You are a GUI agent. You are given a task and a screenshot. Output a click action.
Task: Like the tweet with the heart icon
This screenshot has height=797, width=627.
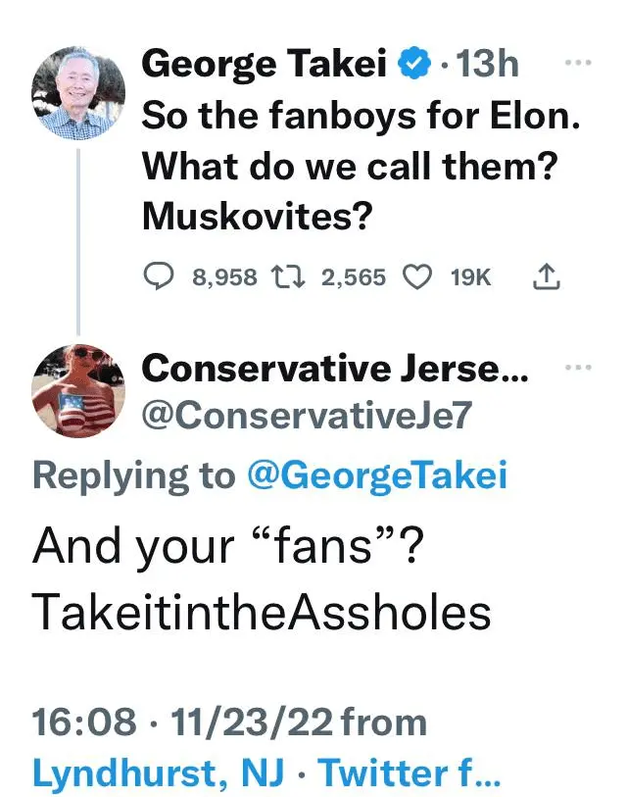(x=418, y=277)
